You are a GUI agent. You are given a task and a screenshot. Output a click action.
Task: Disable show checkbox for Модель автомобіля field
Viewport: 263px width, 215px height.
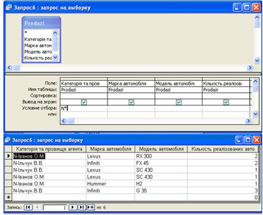(178, 102)
